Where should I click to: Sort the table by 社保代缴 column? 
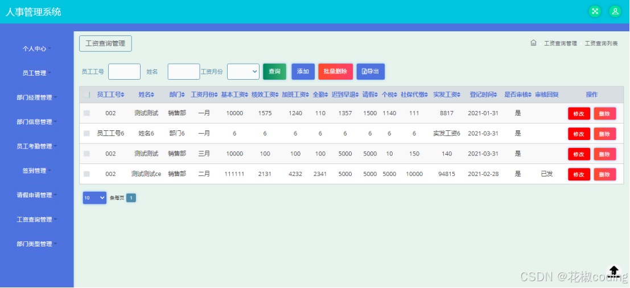pos(414,95)
